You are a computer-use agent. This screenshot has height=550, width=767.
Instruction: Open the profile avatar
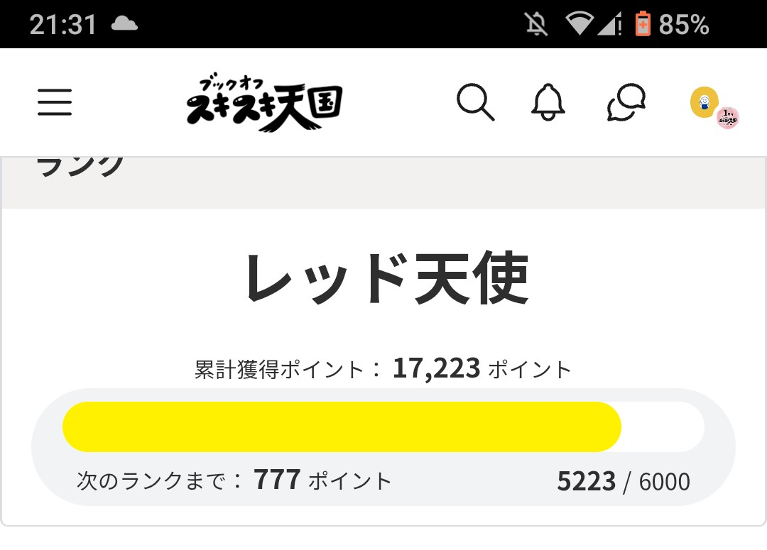(x=705, y=102)
